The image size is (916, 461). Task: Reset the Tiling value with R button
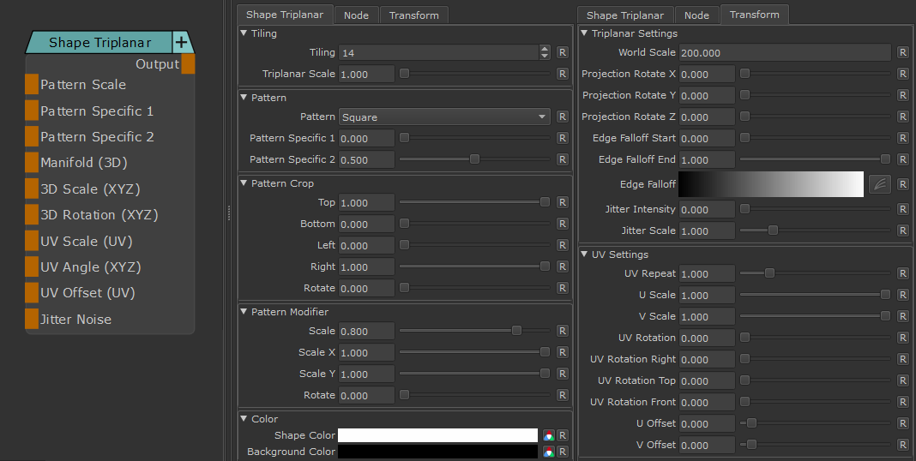562,53
